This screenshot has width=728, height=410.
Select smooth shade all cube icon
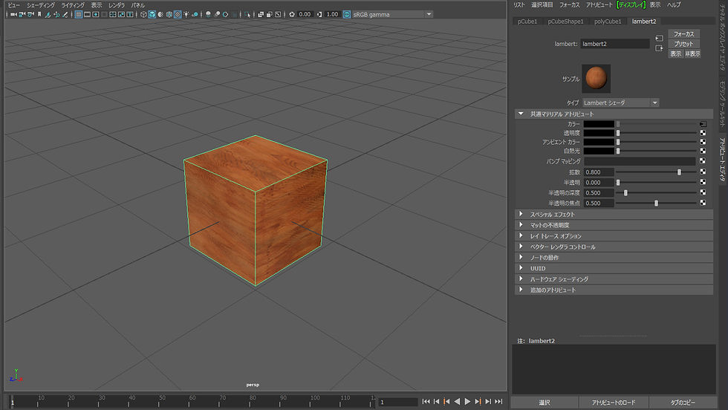[152, 14]
